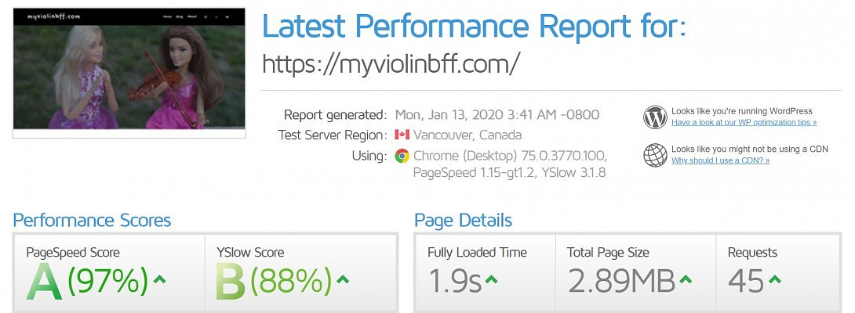
Task: Click the Performance Scores heading
Action: [92, 221]
